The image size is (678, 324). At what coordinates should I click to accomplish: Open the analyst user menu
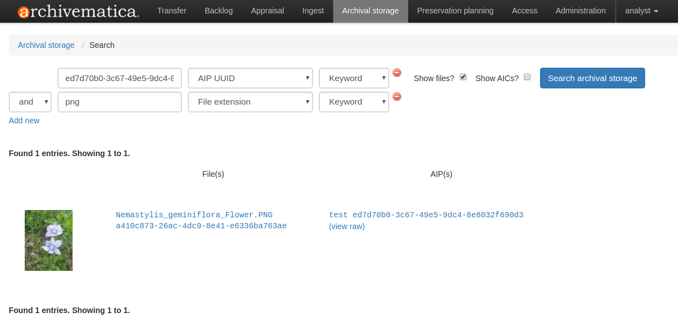pyautogui.click(x=641, y=11)
